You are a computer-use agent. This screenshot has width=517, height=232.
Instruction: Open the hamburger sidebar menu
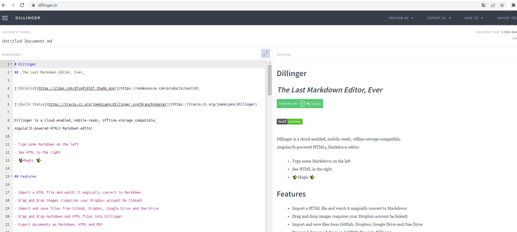click(x=5, y=18)
